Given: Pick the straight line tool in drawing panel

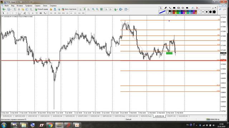Looking at the screenshot, I should [170, 8].
